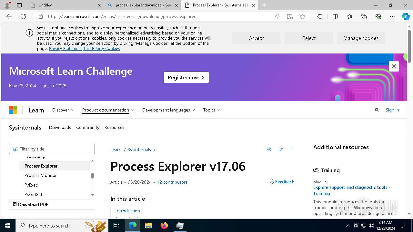Open 12 contributors link
This screenshot has width=413, height=232.
pos(172,182)
